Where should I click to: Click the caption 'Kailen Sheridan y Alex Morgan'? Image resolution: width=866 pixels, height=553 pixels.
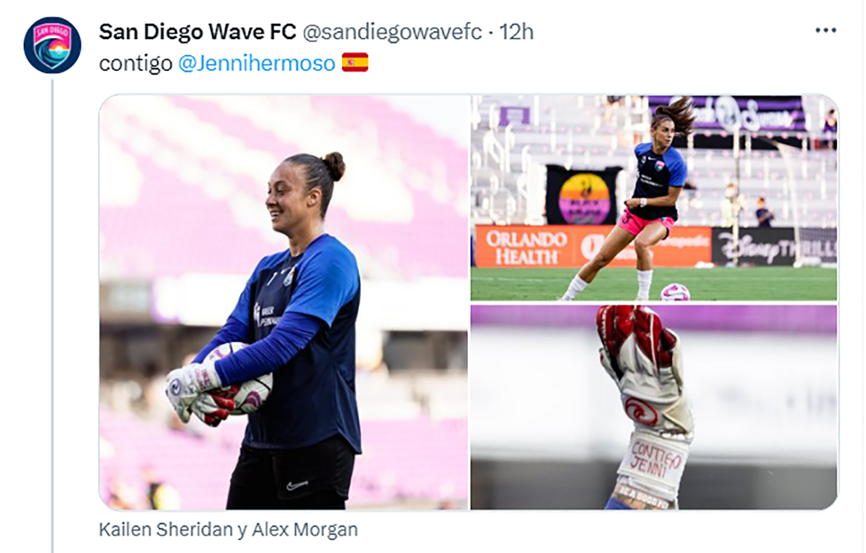click(228, 530)
